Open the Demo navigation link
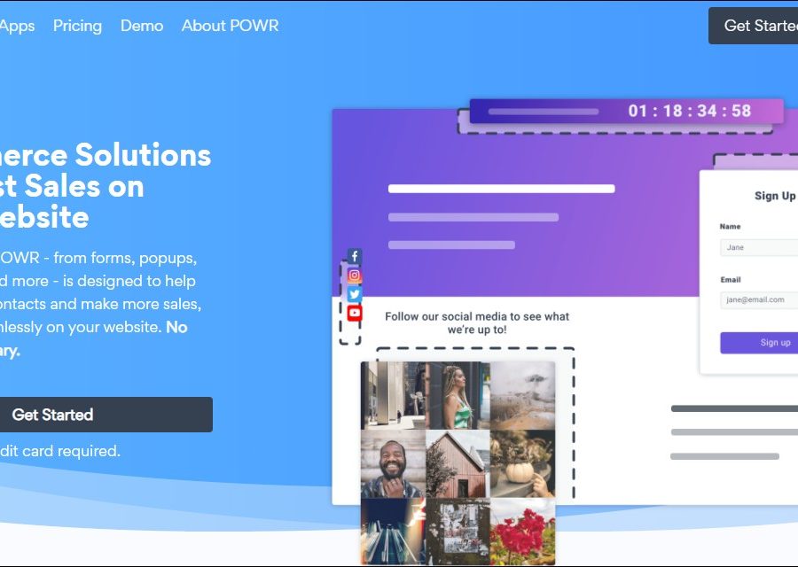 (x=142, y=26)
